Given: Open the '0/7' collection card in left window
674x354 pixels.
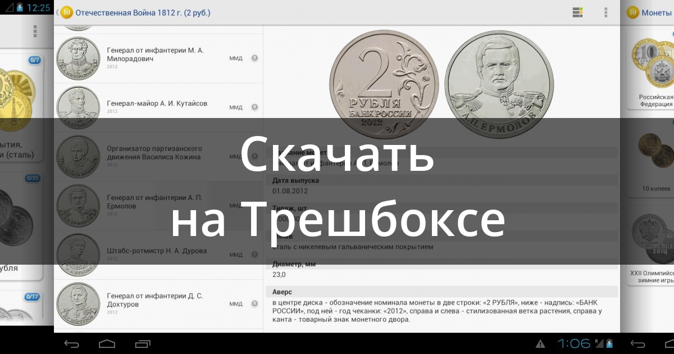Looking at the screenshot, I should [20, 107].
